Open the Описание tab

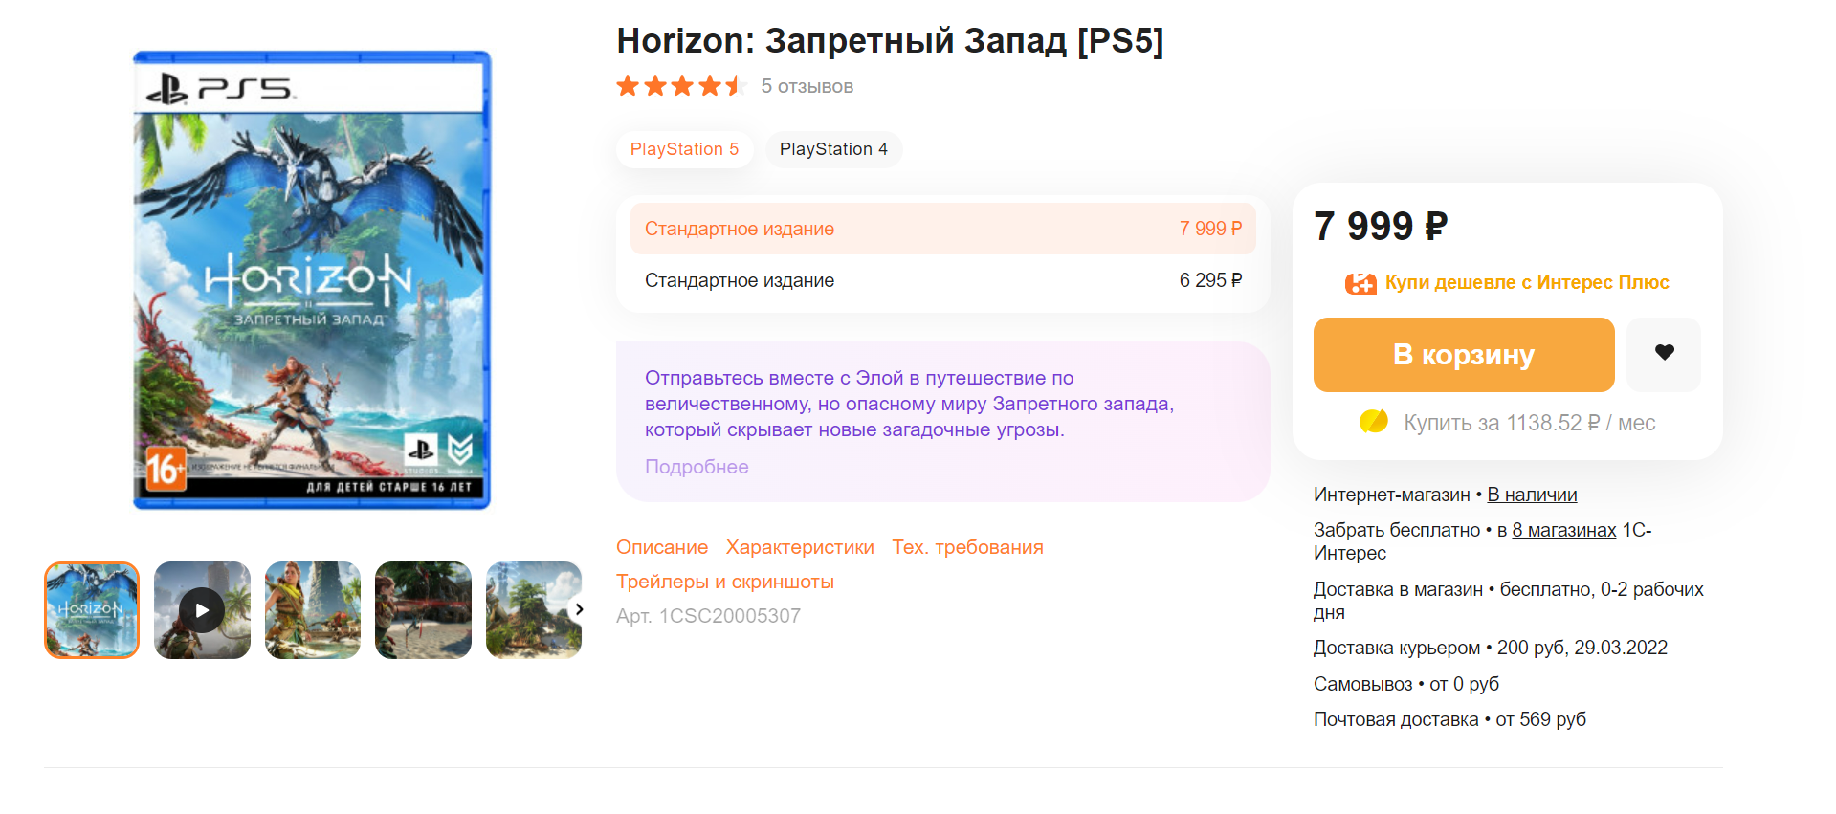tap(662, 547)
